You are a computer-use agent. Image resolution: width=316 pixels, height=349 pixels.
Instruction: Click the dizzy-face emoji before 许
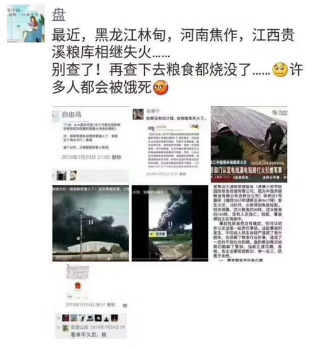(280, 70)
